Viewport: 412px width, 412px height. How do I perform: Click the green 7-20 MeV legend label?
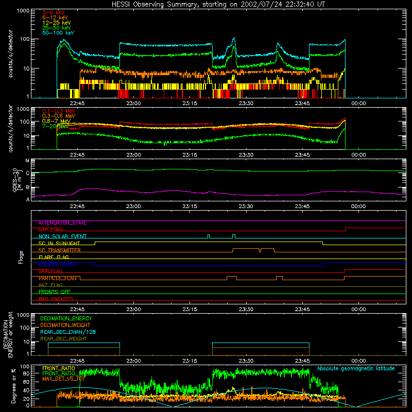pos(55,126)
